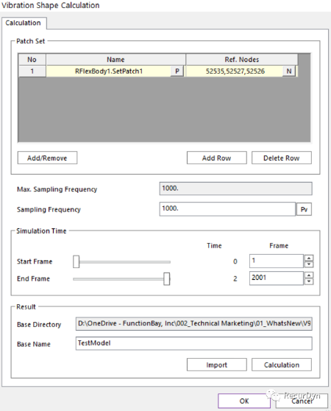This screenshot has width=331, height=411.
Task: Start the Calculation button in Result
Action: pyautogui.click(x=282, y=365)
